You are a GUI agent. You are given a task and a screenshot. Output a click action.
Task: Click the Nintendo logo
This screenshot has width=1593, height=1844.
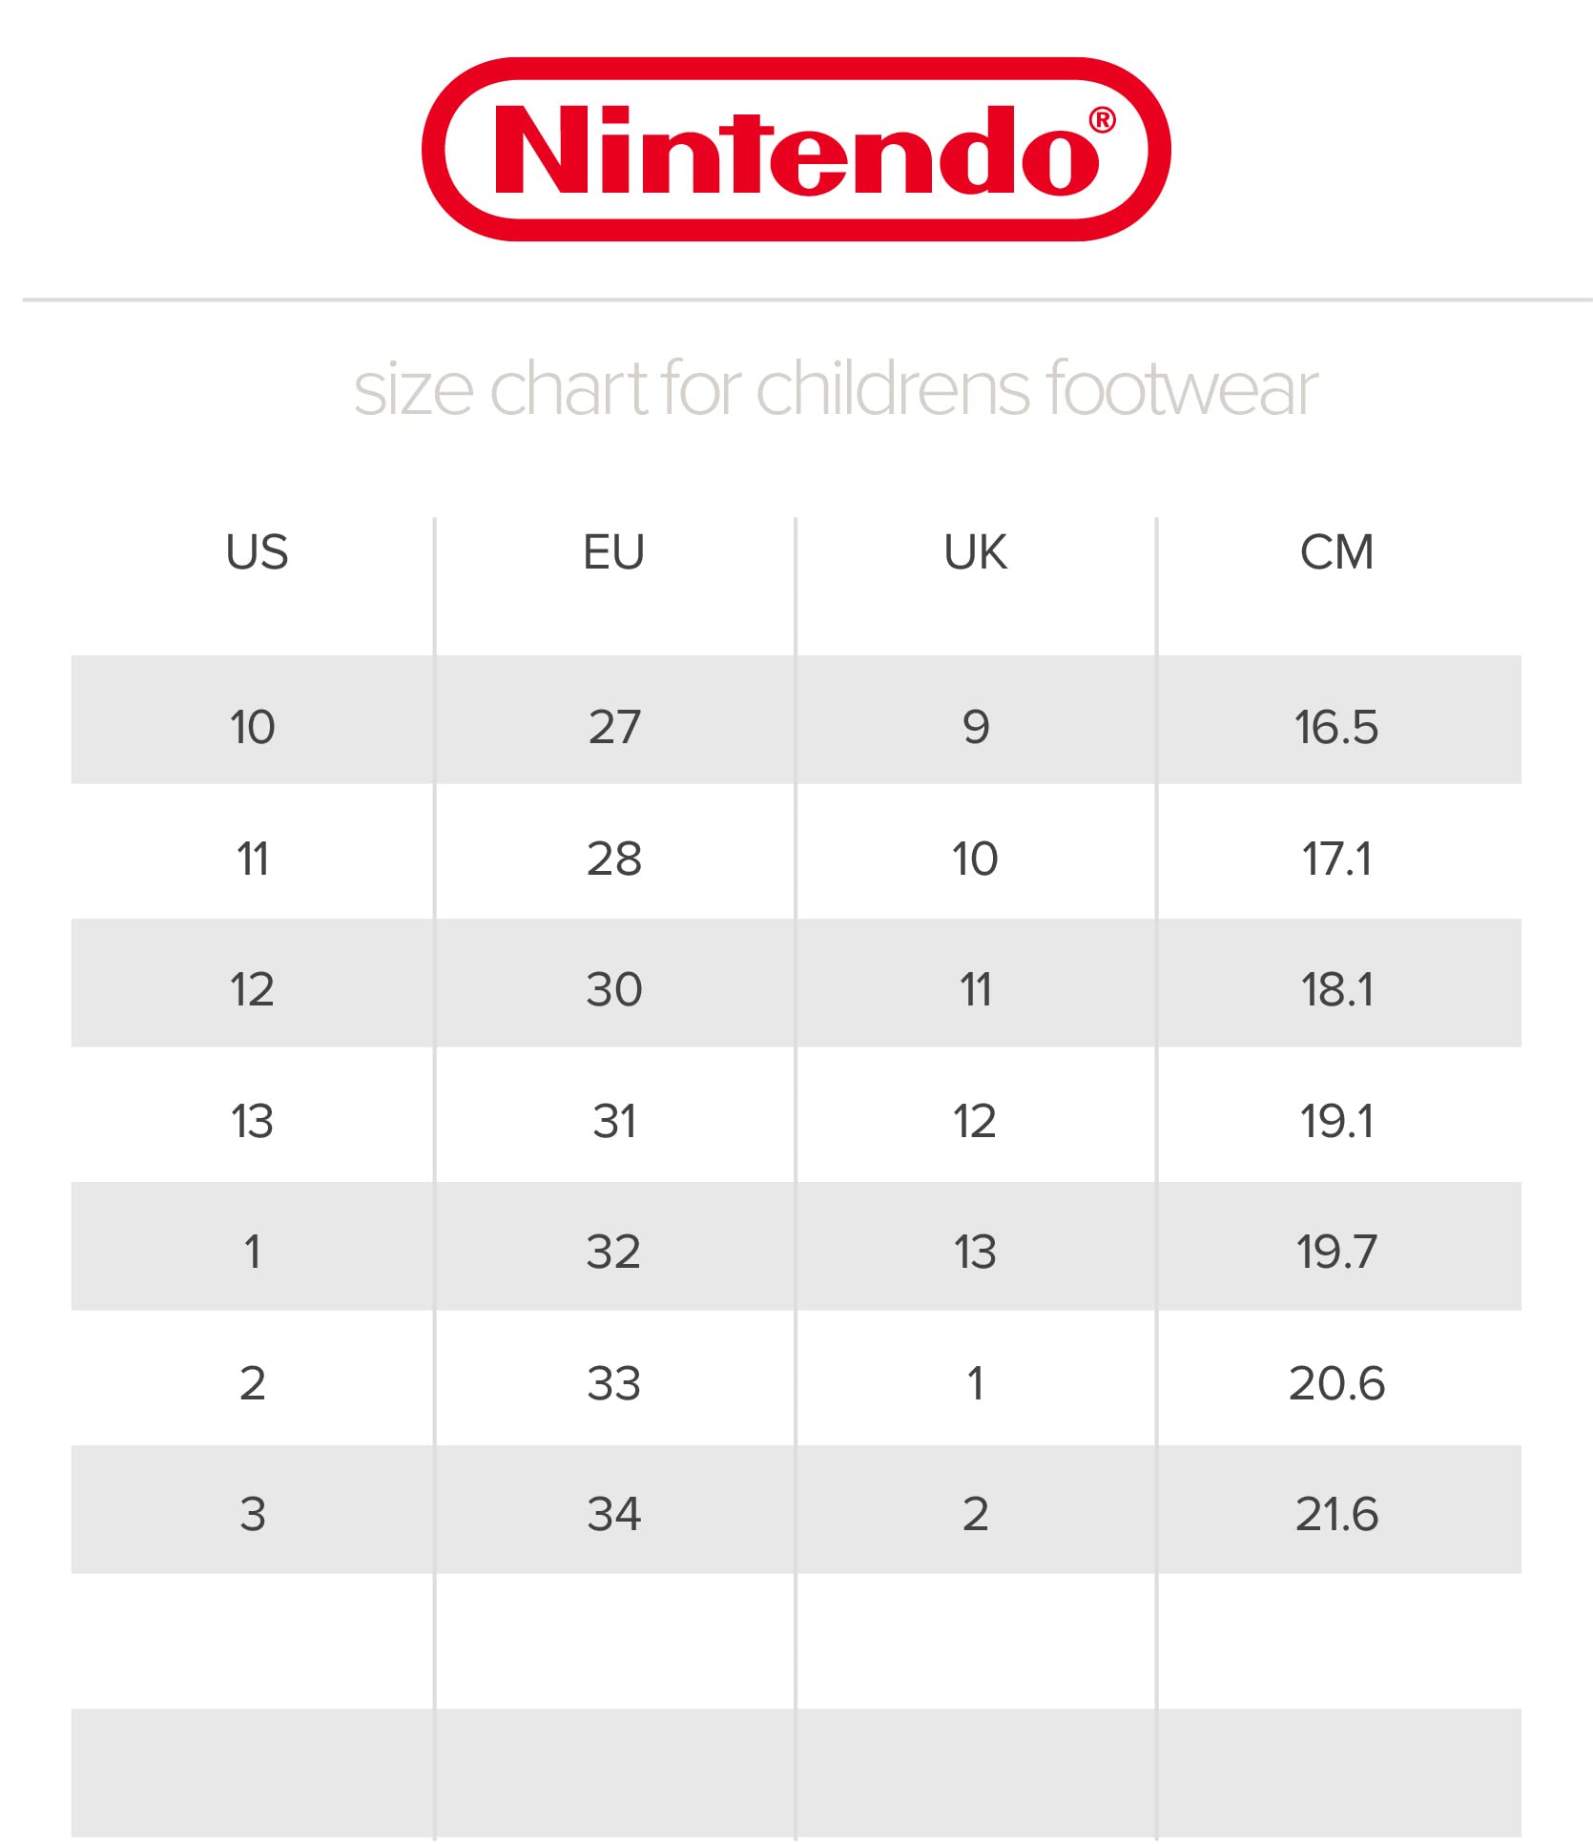tap(796, 150)
